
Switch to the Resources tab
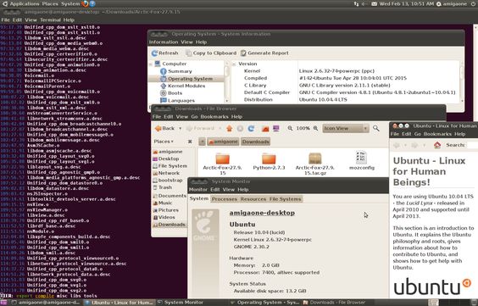click(x=253, y=199)
